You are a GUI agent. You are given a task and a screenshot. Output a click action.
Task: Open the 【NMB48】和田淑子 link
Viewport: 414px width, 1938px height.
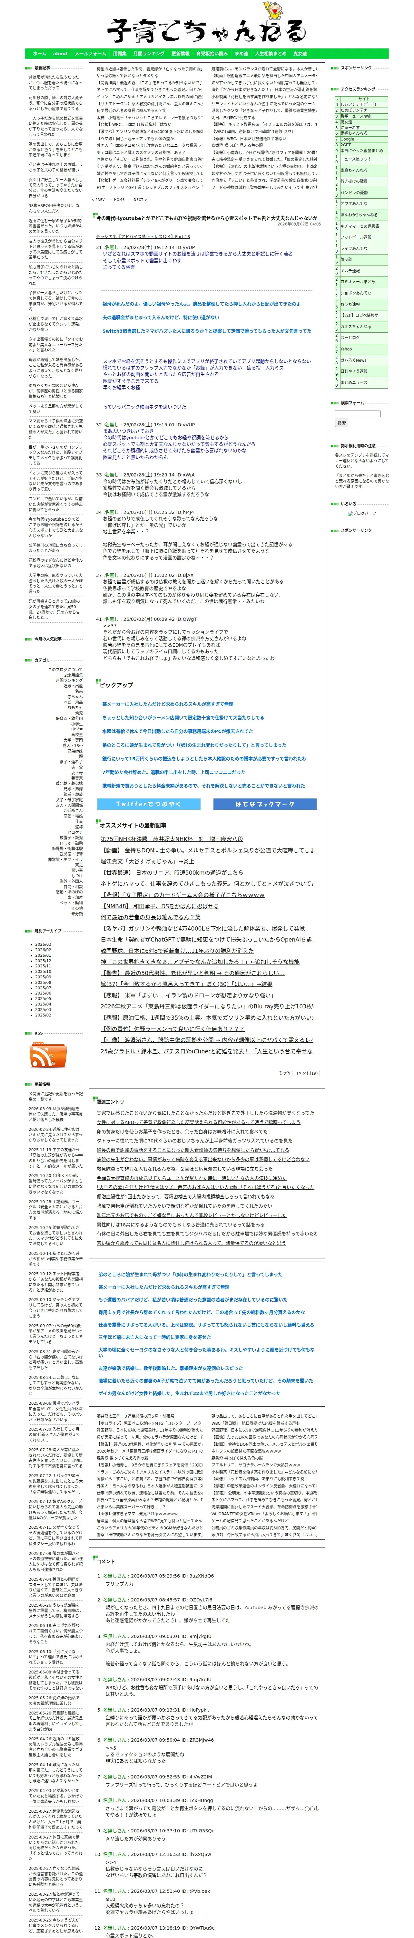coord(160,907)
